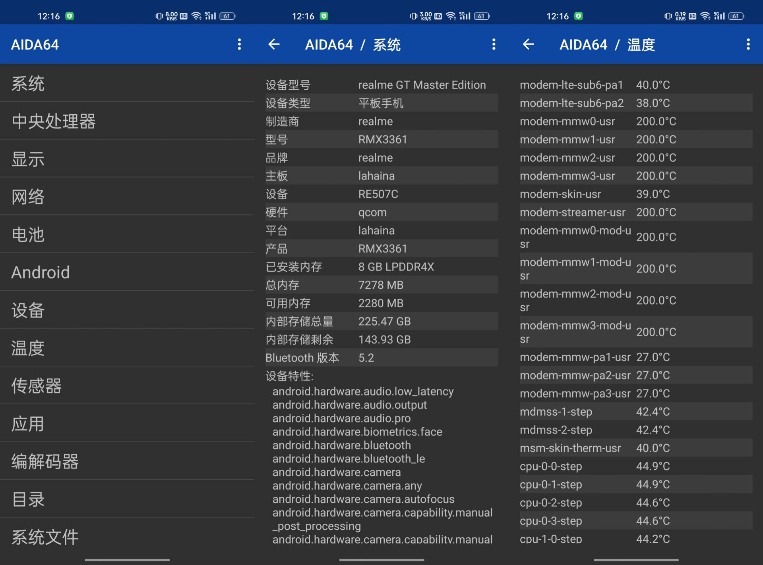
Task: Select msm-skin-therm-usr 40.0°C row
Action: [x=636, y=448]
